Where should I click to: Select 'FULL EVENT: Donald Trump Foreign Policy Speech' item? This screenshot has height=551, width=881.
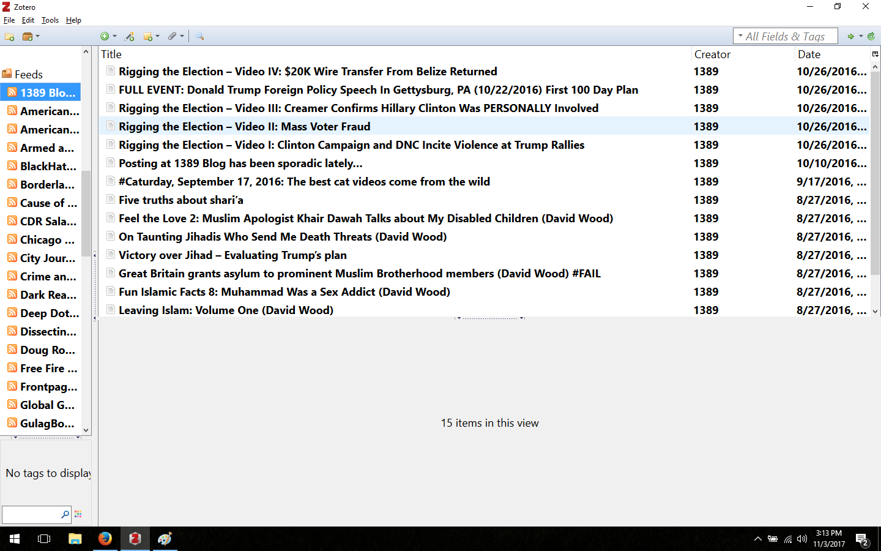[x=484, y=90]
